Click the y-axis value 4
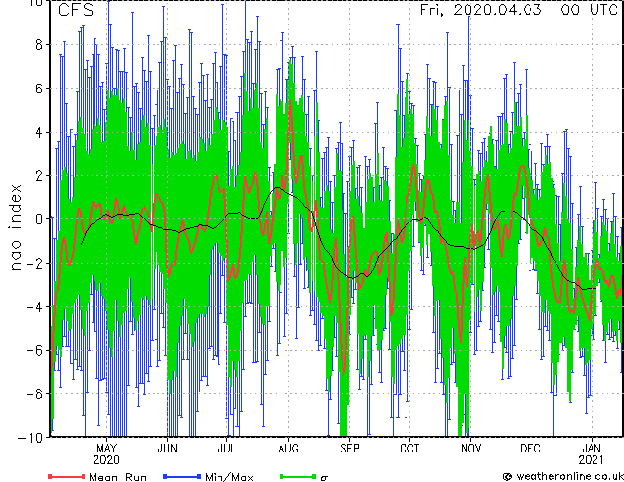Screen dimensions: 624x482 [39, 132]
